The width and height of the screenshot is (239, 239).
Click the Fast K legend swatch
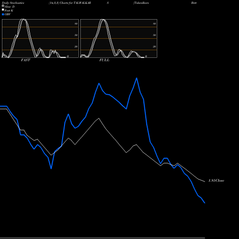click(3, 10)
